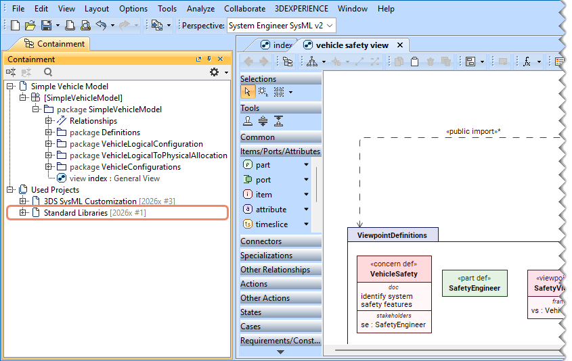Click the search magnifier in Containment panel

[48, 72]
